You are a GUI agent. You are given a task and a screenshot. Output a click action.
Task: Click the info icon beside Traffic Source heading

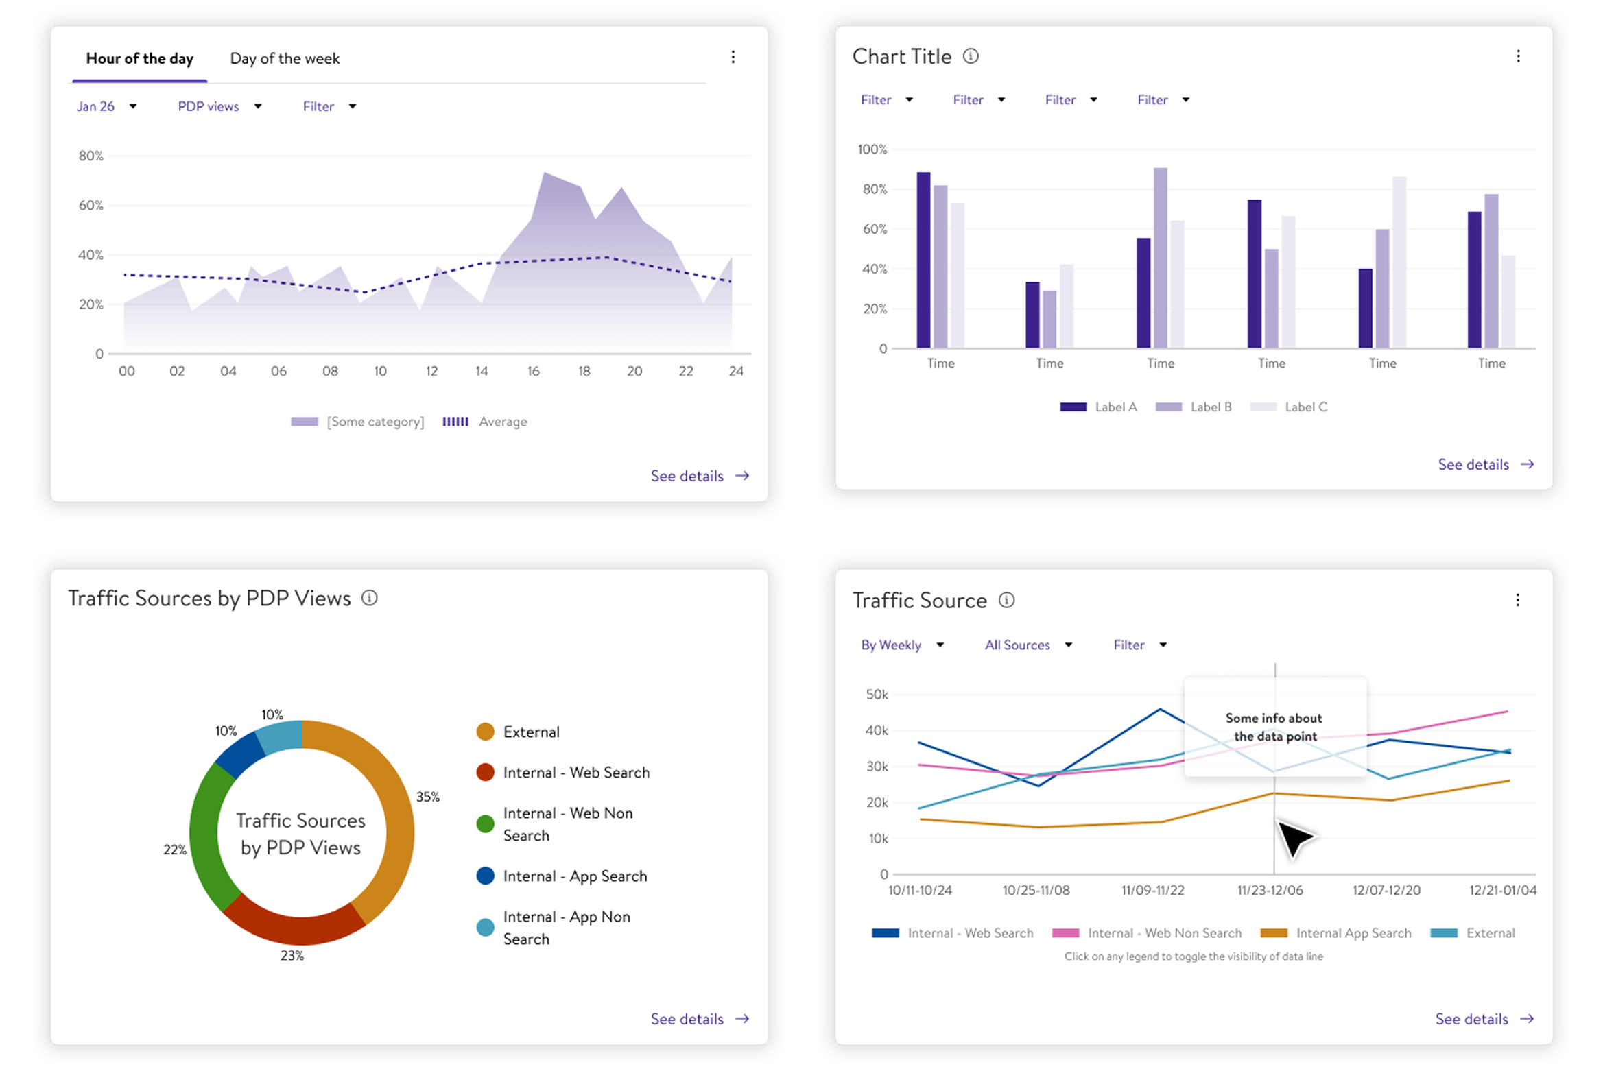(x=1007, y=600)
